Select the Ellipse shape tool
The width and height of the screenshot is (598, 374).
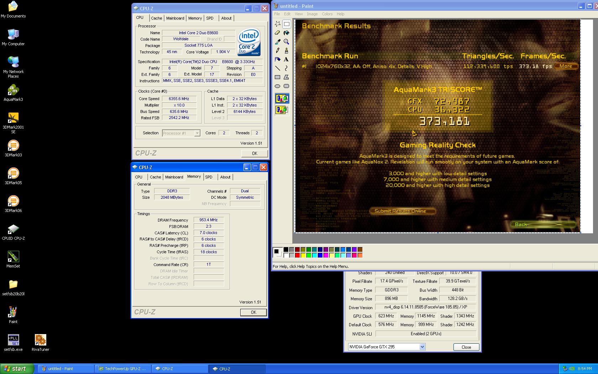coord(278,86)
